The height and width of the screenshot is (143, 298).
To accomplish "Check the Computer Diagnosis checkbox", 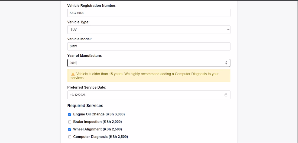I will (x=70, y=137).
